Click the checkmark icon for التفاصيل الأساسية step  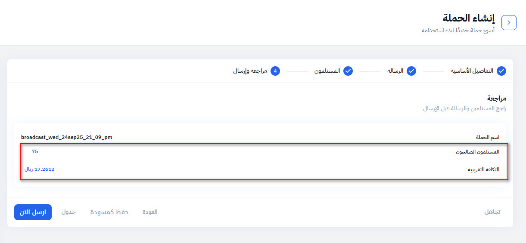tap(501, 71)
